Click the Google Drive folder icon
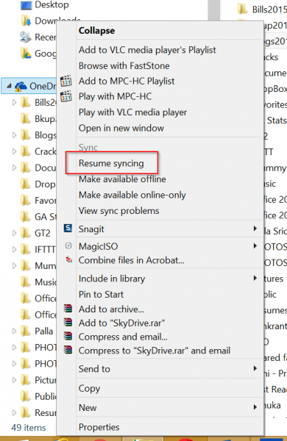The image size is (287, 441). 26,54
